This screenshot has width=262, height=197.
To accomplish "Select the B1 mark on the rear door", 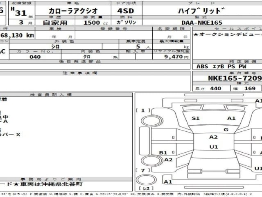I will [x=163, y=153].
